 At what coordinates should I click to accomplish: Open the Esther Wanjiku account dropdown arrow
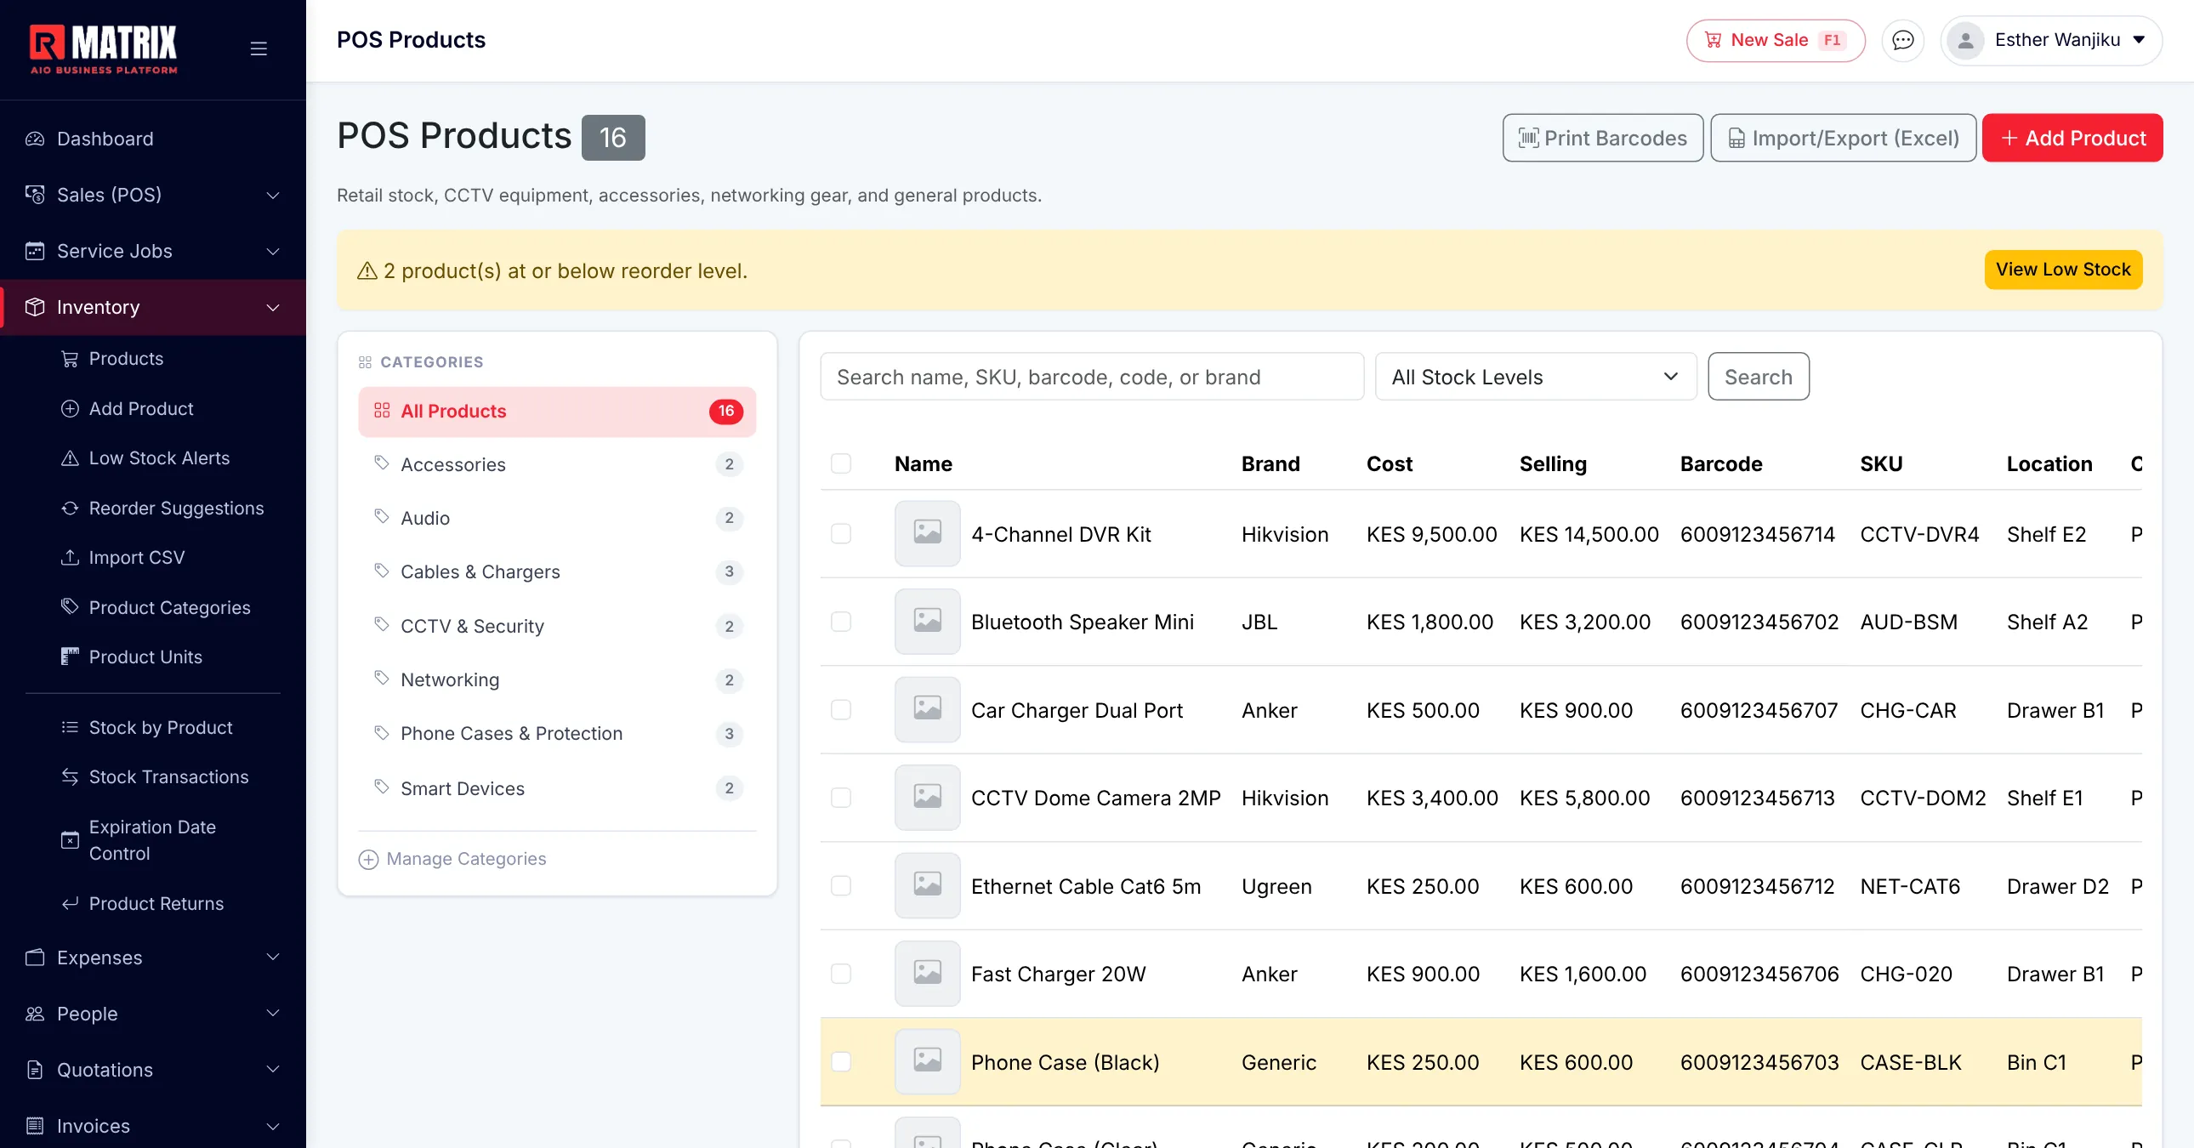coord(2139,40)
